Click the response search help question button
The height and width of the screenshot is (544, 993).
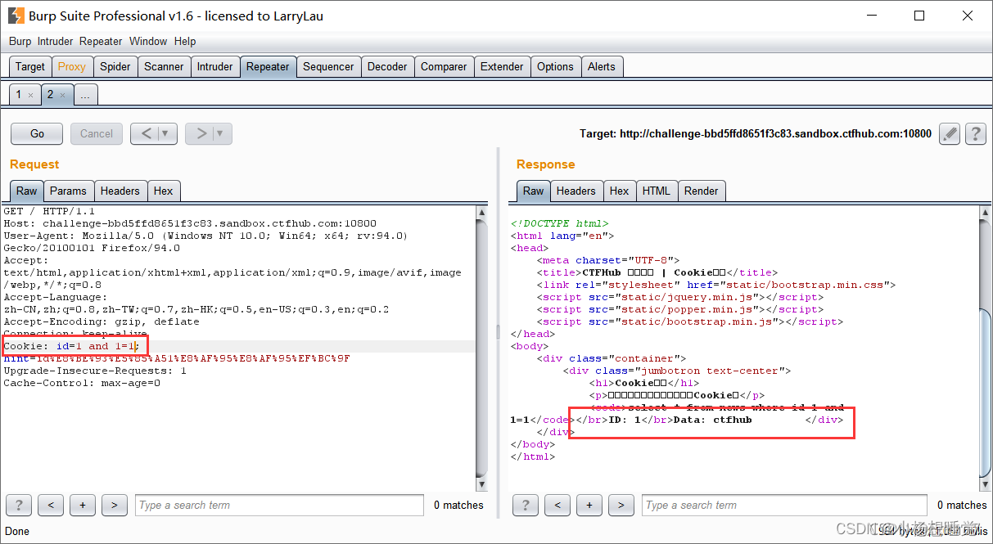[x=526, y=505]
